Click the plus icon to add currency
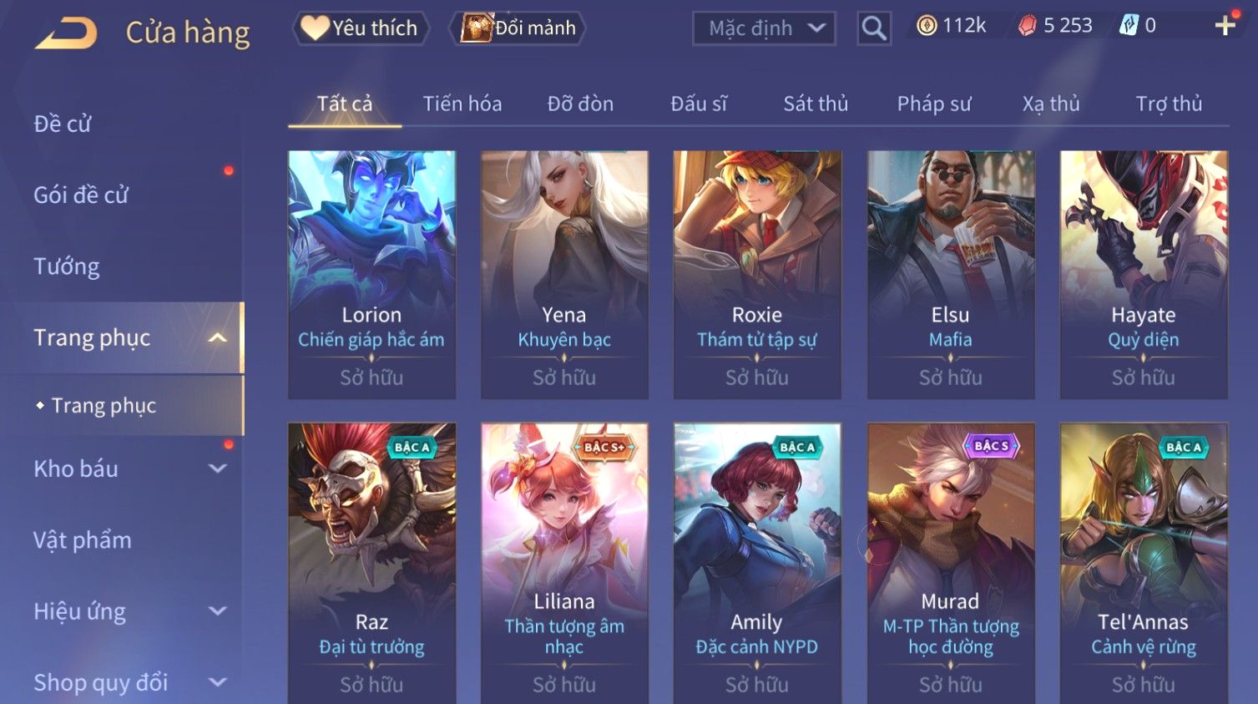1258x704 pixels. [1225, 26]
